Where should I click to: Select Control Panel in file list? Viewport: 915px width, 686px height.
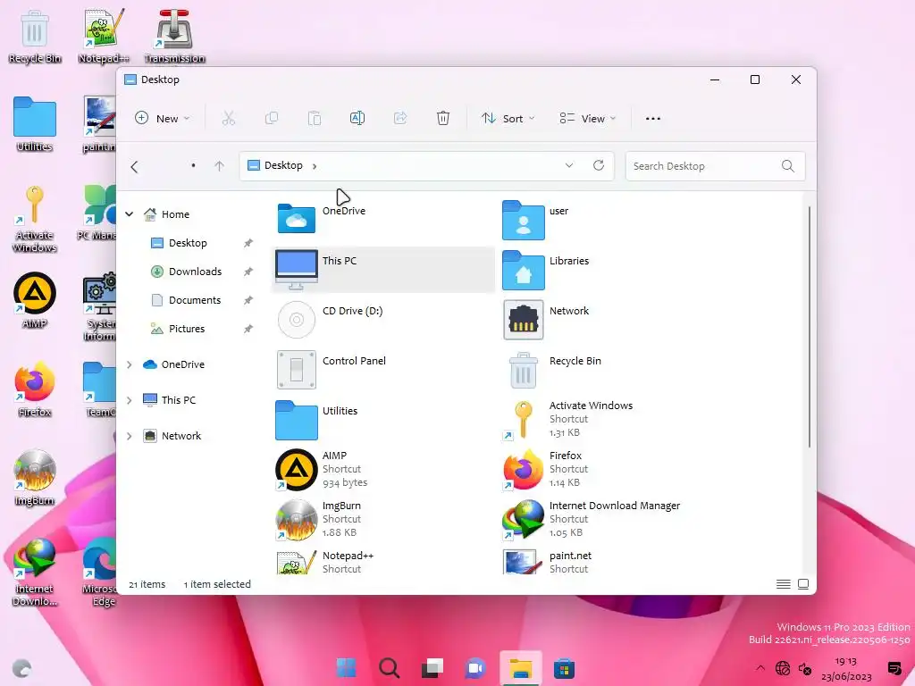pyautogui.click(x=384, y=369)
